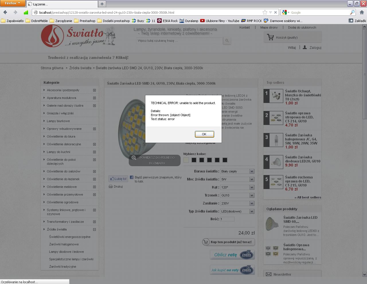
Task: Click All best sellers link
Action: pos(308,197)
